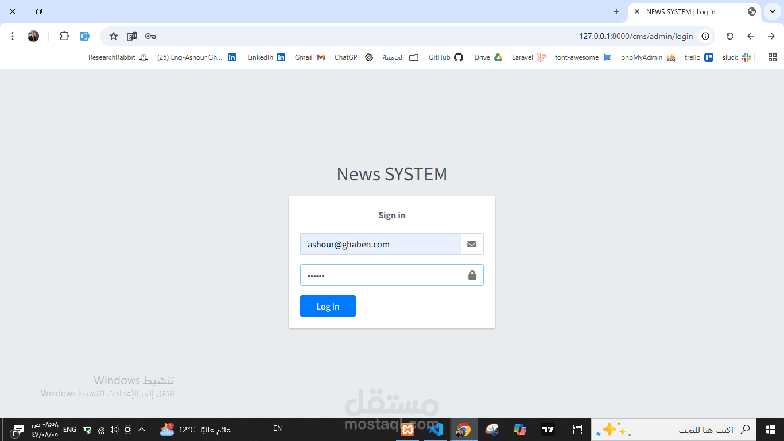Open the phpMyAdmin bookmark
This screenshot has width=784, height=441.
[643, 57]
